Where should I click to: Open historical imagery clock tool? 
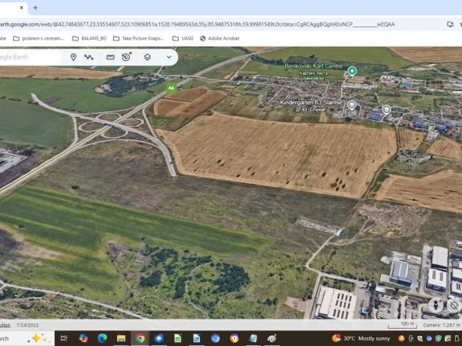(126, 57)
